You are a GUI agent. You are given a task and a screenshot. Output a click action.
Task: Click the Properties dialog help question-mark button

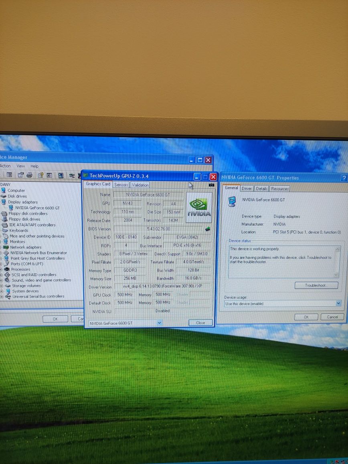[344, 178]
